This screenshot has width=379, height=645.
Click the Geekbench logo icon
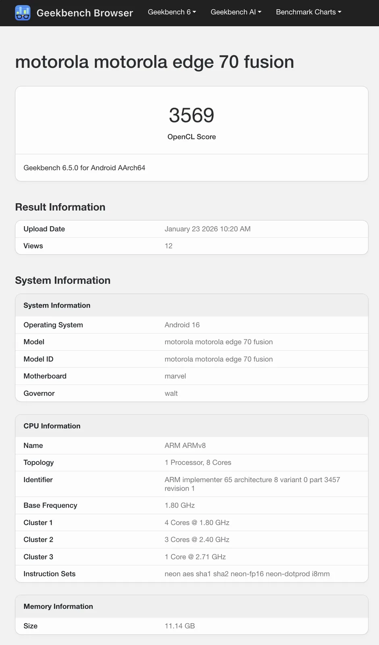(23, 12)
